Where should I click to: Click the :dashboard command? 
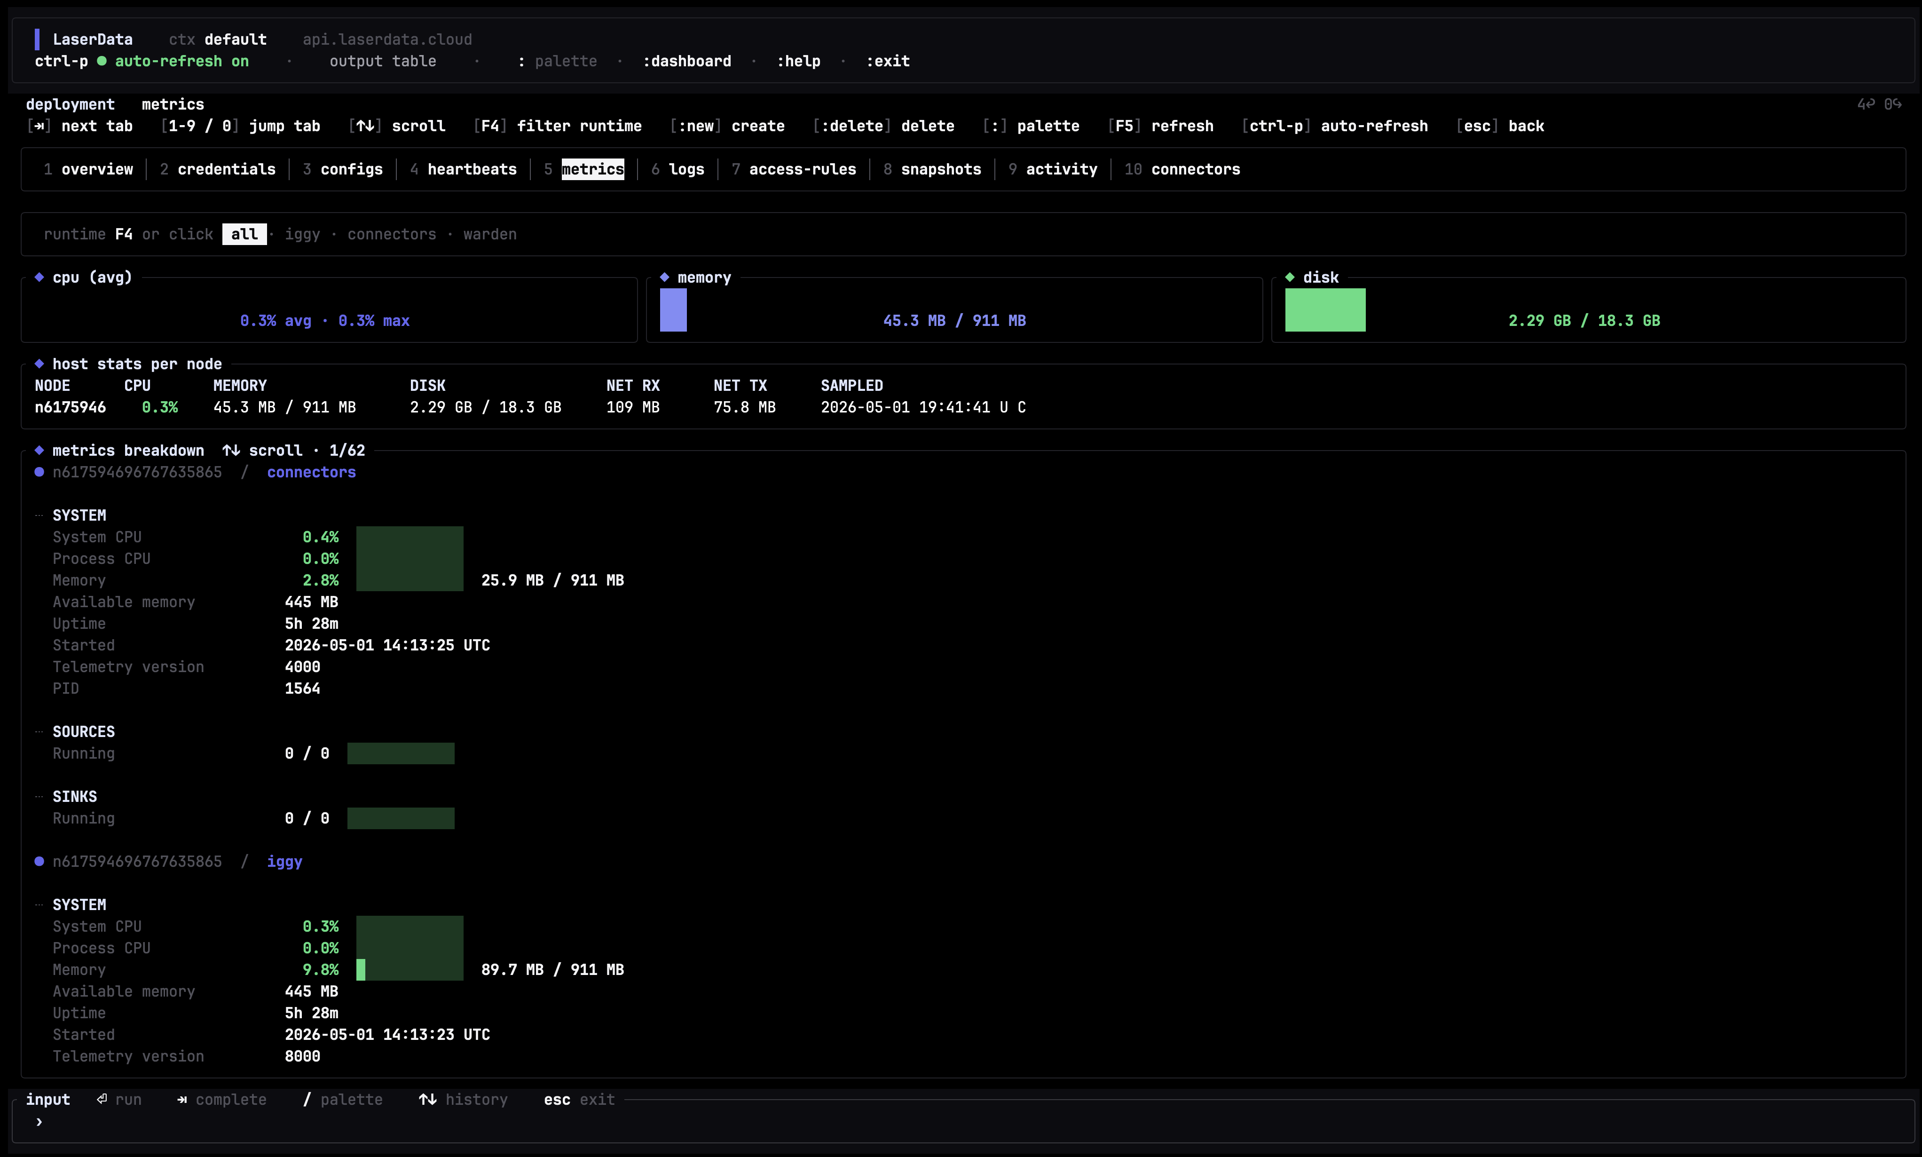(x=686, y=61)
